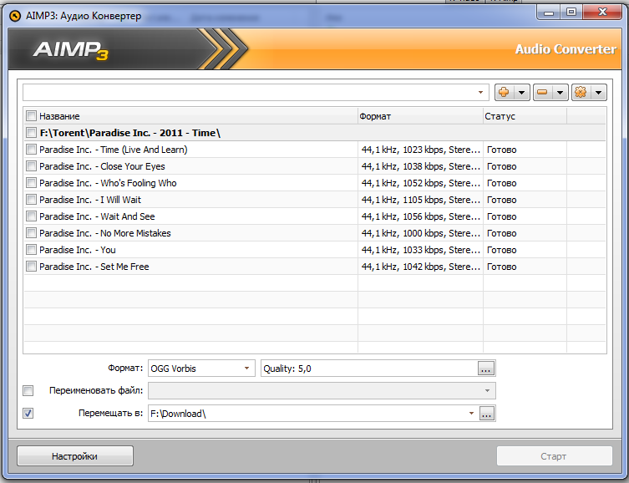Click format cell showing 1023 kbps

point(420,150)
